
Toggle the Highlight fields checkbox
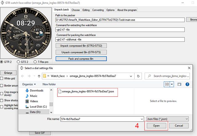pos(2,107)
